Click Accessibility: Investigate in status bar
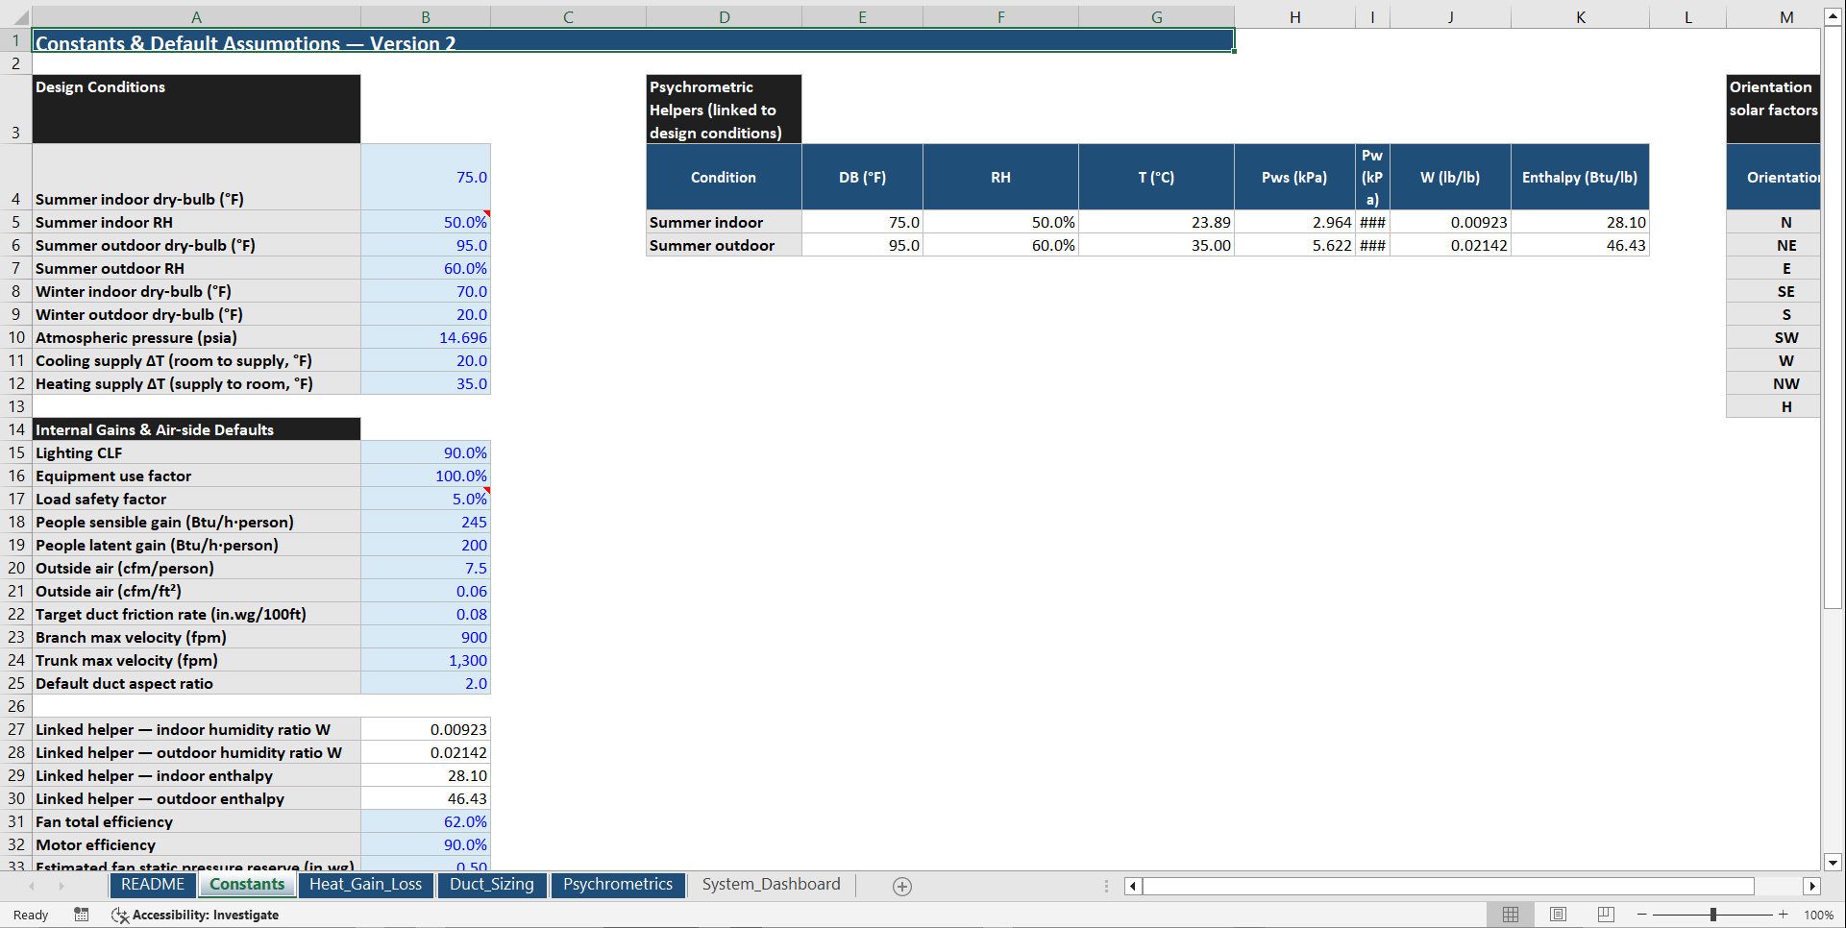The height and width of the screenshot is (928, 1846). (205, 915)
